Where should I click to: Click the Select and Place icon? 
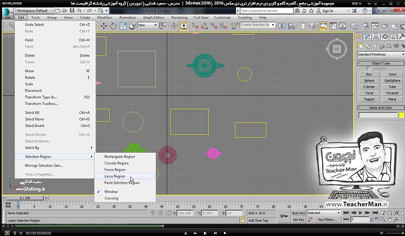tap(132, 26)
